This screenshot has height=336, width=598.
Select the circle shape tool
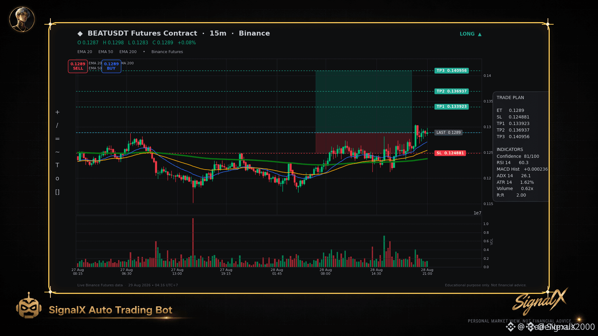coord(57,179)
